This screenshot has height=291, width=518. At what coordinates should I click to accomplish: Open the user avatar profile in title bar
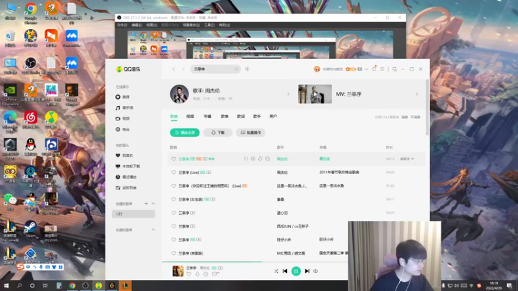317,69
